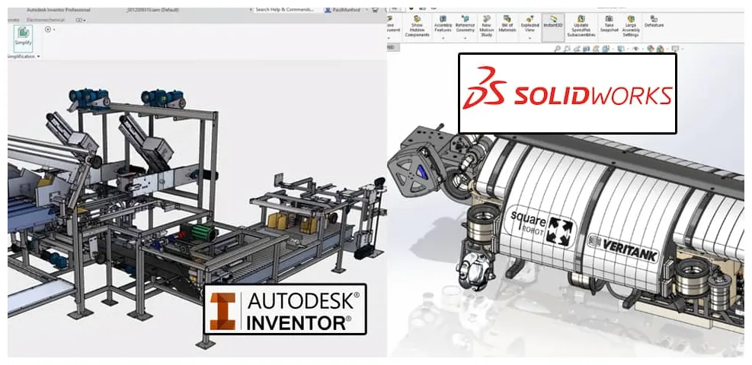Click the Defeature tool

[x=654, y=23]
